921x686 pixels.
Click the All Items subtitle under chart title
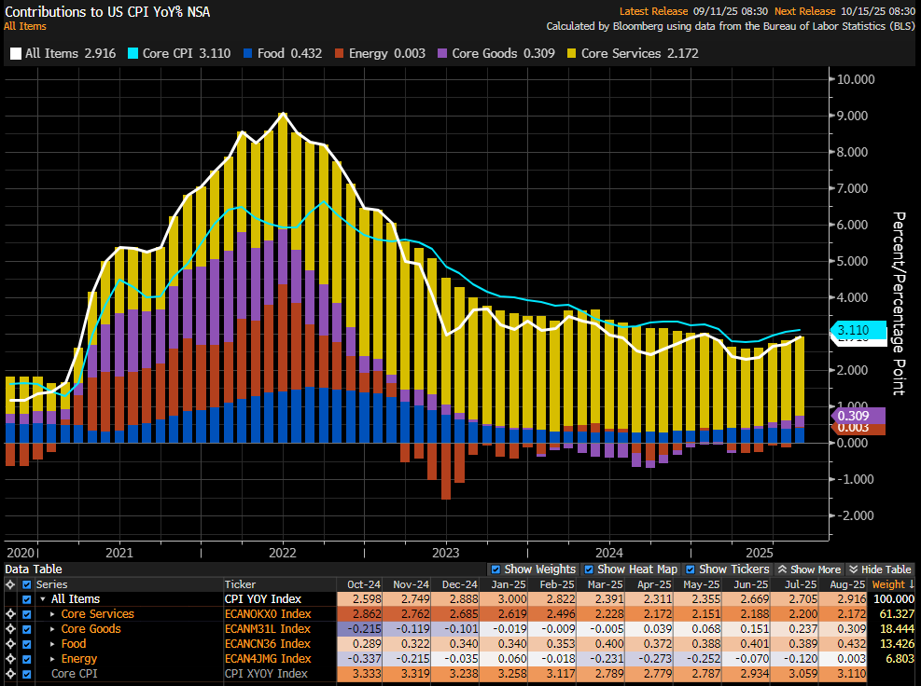(24, 26)
